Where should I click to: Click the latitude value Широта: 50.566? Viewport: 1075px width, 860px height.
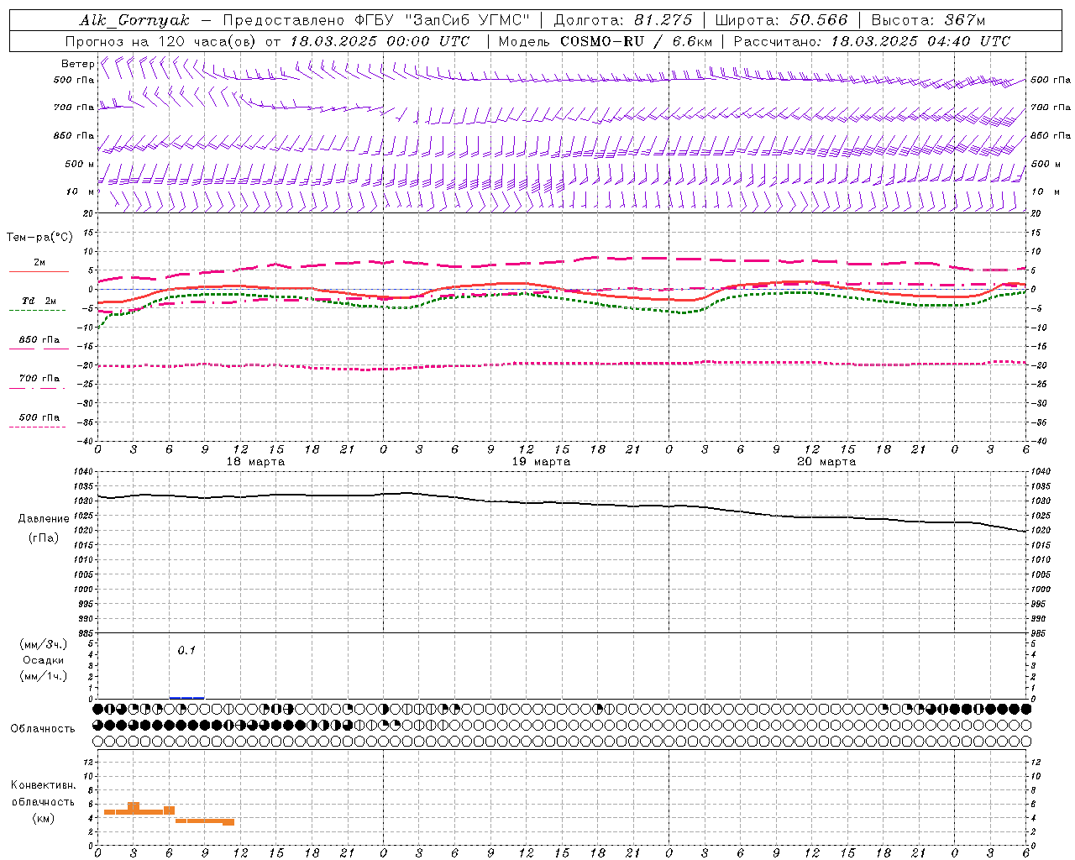781,20
